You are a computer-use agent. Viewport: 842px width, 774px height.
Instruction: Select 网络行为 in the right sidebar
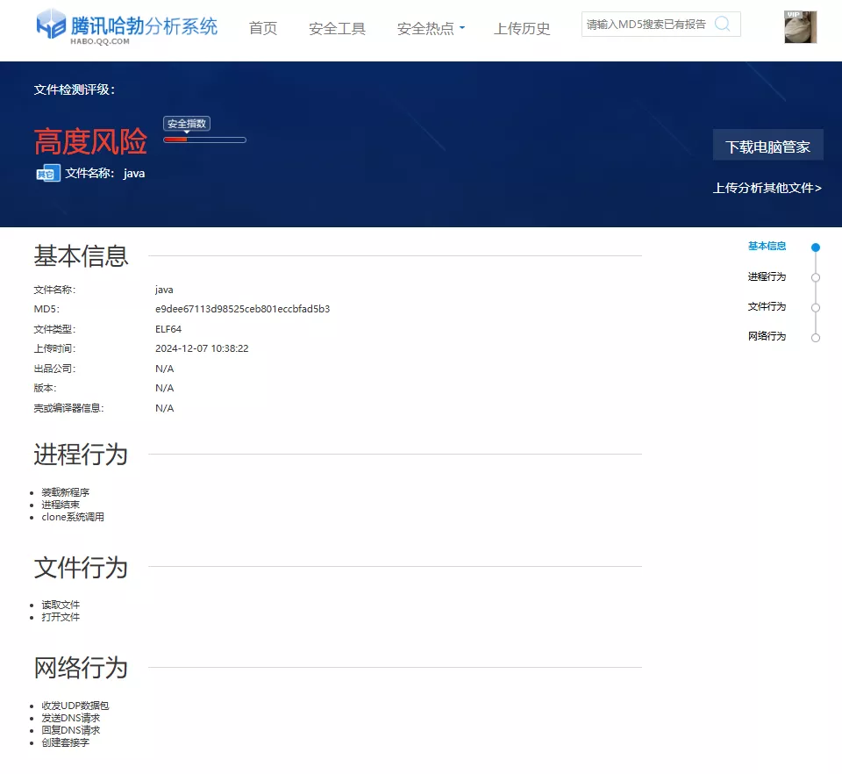pyautogui.click(x=769, y=336)
